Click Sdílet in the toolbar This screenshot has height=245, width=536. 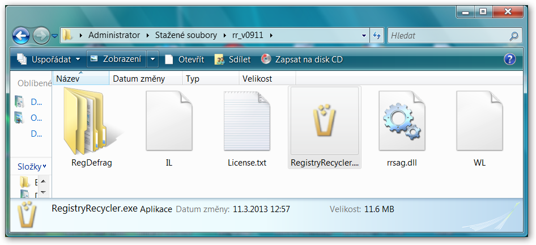click(x=232, y=60)
